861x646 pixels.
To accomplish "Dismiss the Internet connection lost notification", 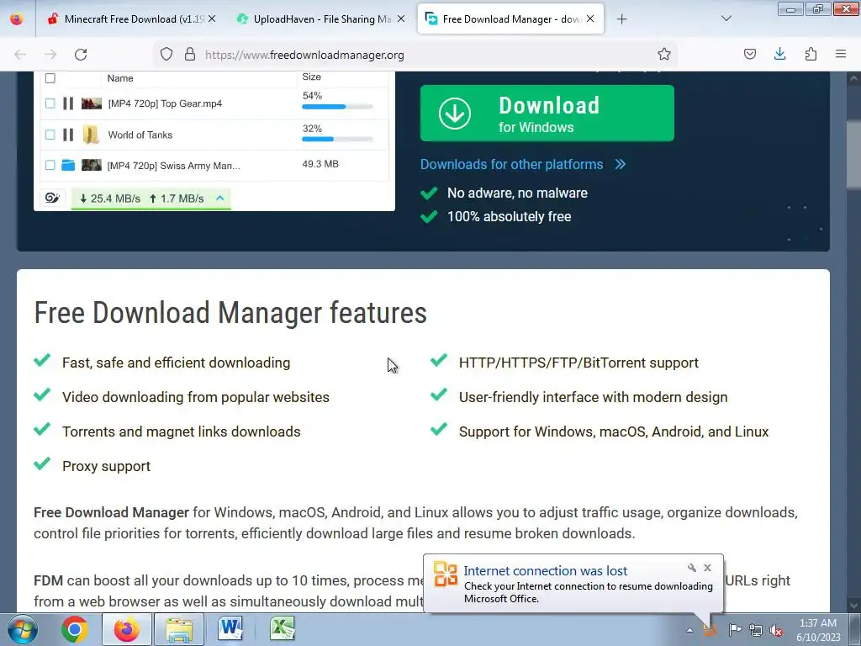I will coord(708,568).
